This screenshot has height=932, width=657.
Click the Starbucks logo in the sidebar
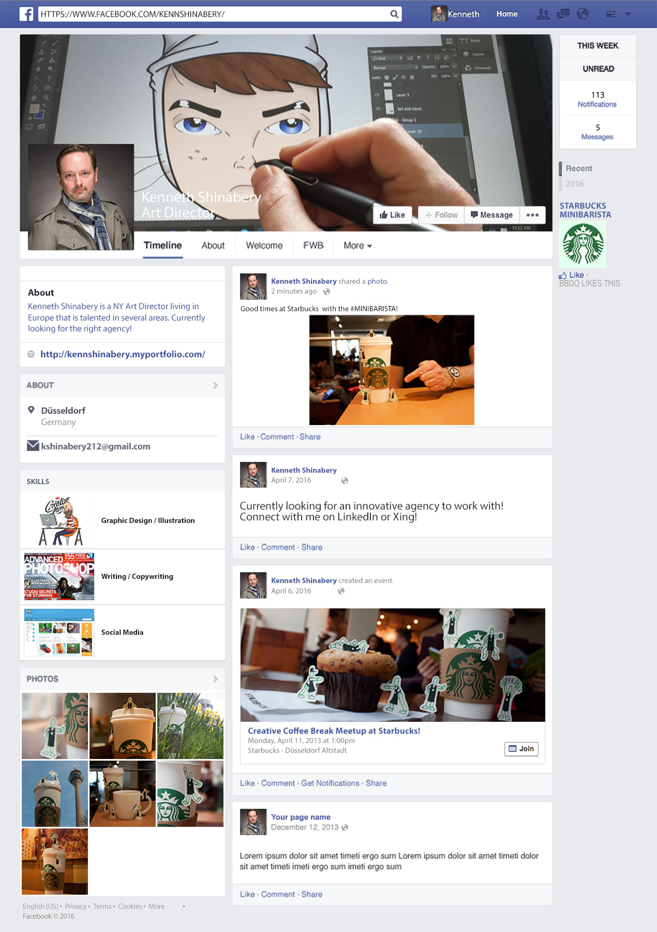(583, 244)
